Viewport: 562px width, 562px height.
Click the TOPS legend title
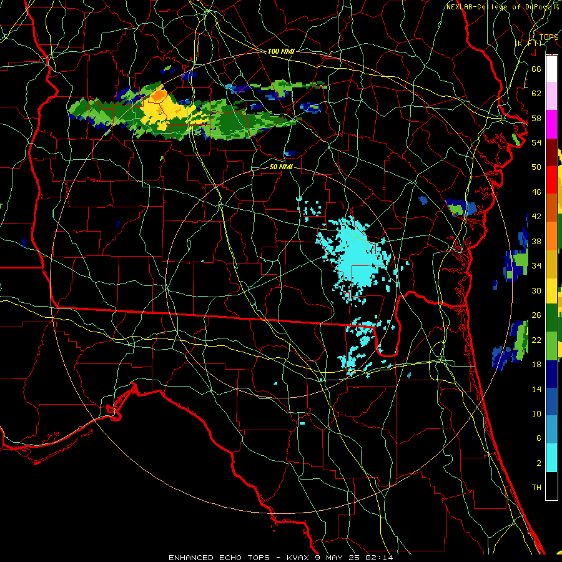click(x=549, y=37)
